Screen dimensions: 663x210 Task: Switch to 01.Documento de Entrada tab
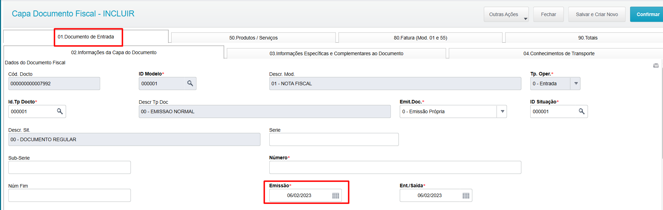tap(86, 37)
